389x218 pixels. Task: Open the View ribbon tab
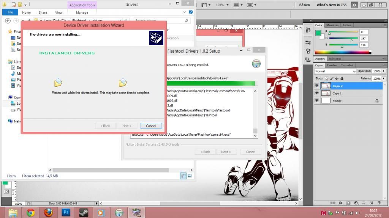(59, 13)
